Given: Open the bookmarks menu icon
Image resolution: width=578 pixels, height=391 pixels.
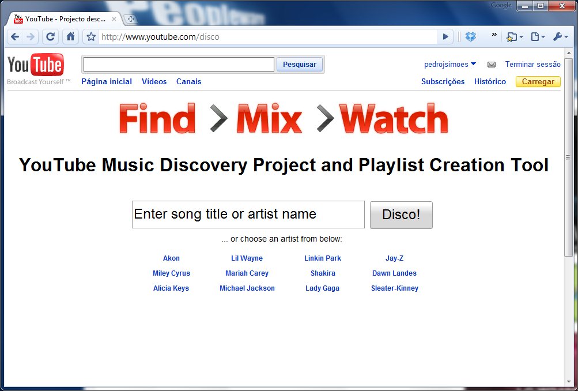Looking at the screenshot, I should [x=514, y=37].
